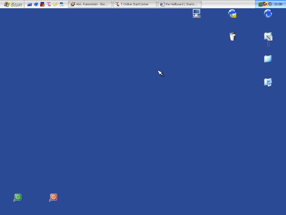
Task: Click the green restart shortcut icon
Action: tap(18, 197)
